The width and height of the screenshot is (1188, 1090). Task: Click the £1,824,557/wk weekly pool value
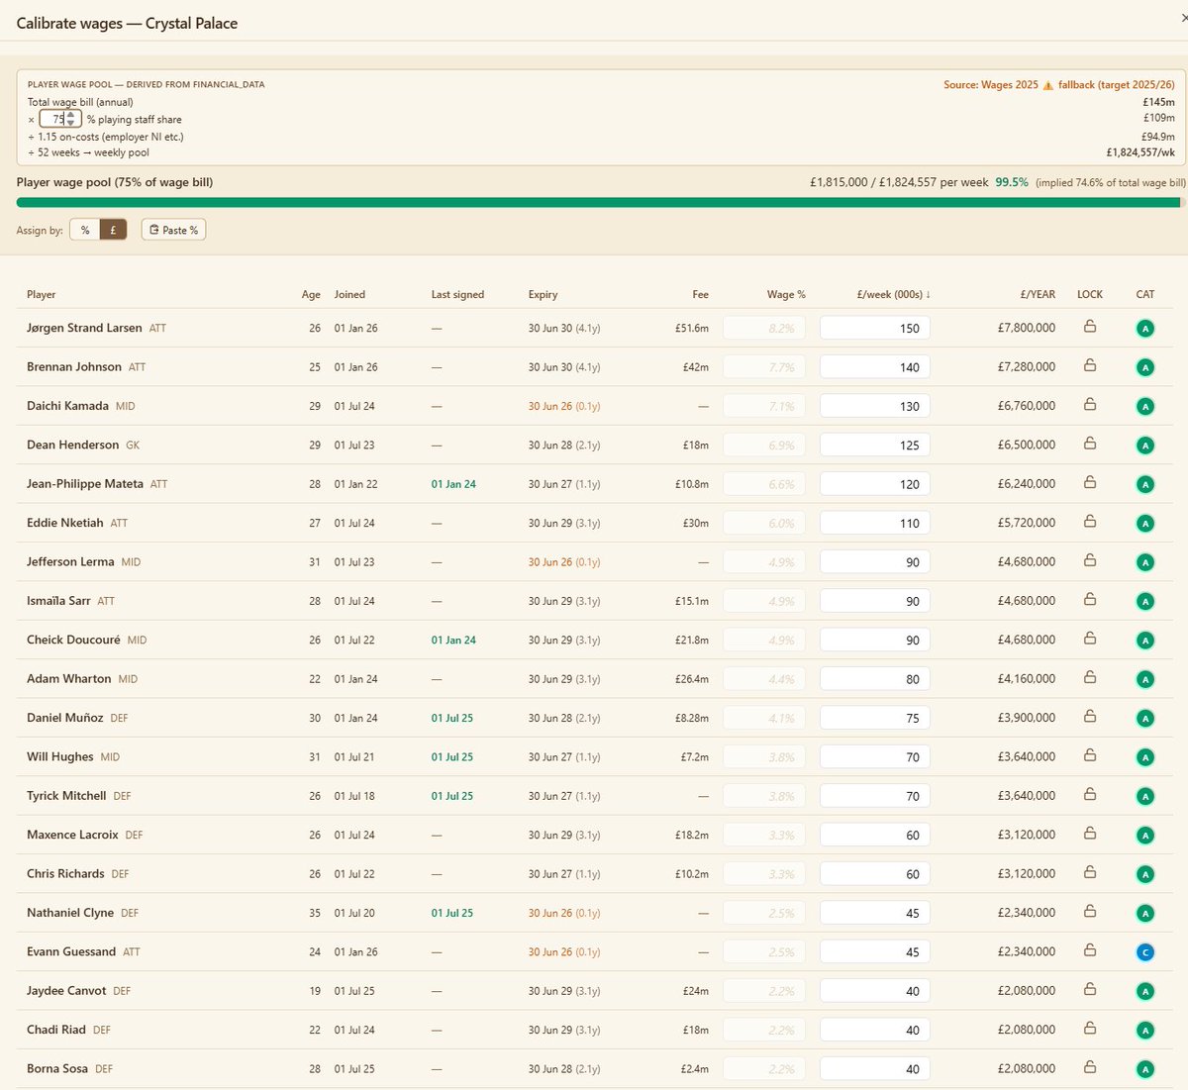pos(1140,152)
